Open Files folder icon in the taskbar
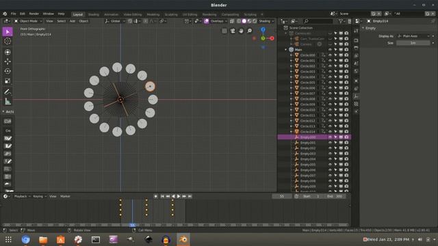The width and height of the screenshot is (438, 246). [x=43, y=240]
